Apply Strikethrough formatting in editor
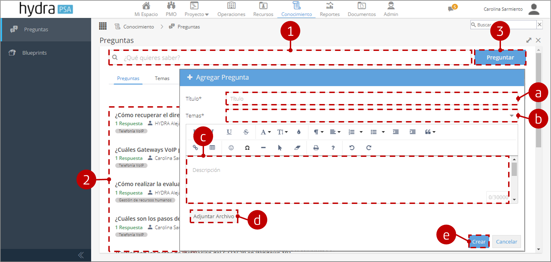The height and width of the screenshot is (262, 551). pos(246,132)
